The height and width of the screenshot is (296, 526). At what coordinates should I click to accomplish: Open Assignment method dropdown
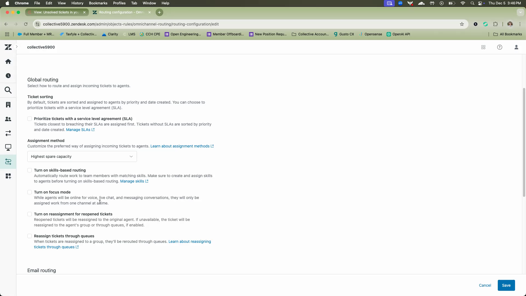[x=82, y=156]
